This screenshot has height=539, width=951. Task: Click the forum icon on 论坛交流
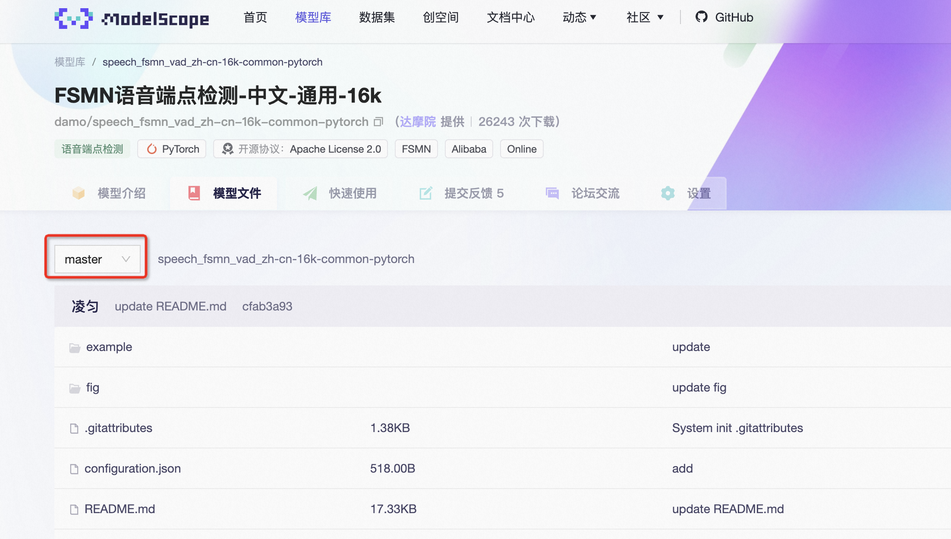tap(552, 193)
